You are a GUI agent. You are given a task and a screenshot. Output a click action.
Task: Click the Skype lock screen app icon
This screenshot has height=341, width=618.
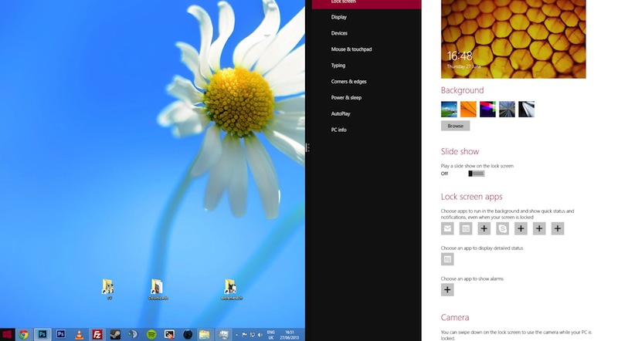tap(503, 228)
